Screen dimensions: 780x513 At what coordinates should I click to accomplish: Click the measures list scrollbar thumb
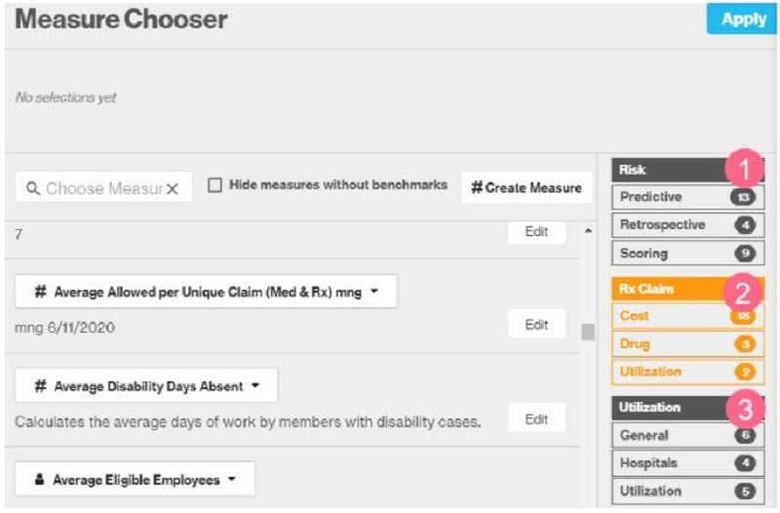point(587,332)
